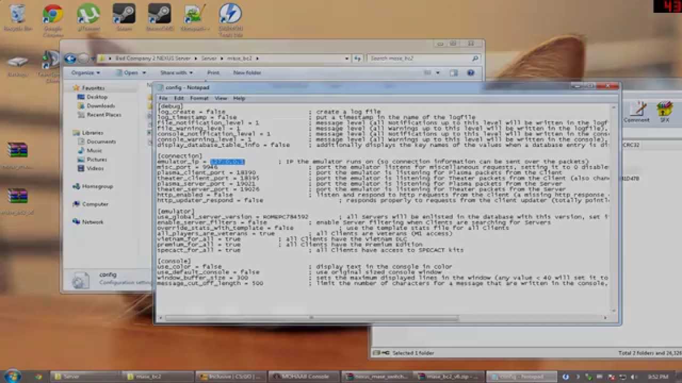Open the change view dropdown arrow

tap(437, 73)
